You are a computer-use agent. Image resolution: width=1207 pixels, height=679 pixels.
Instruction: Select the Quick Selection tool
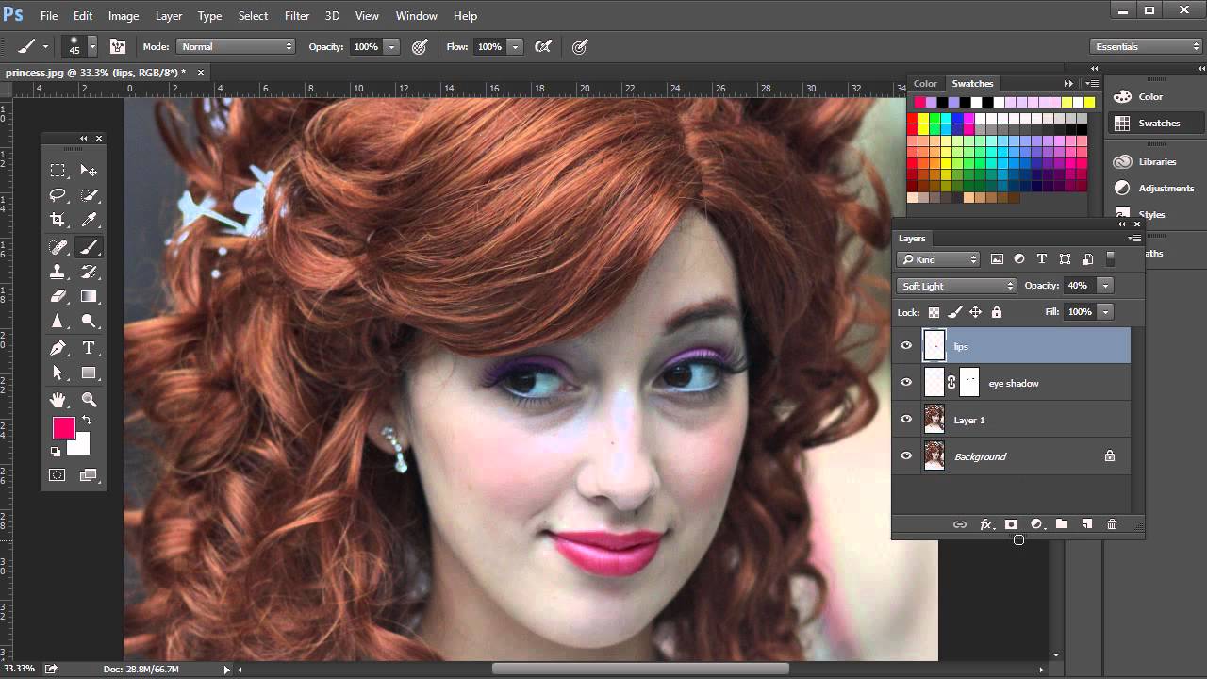89,195
